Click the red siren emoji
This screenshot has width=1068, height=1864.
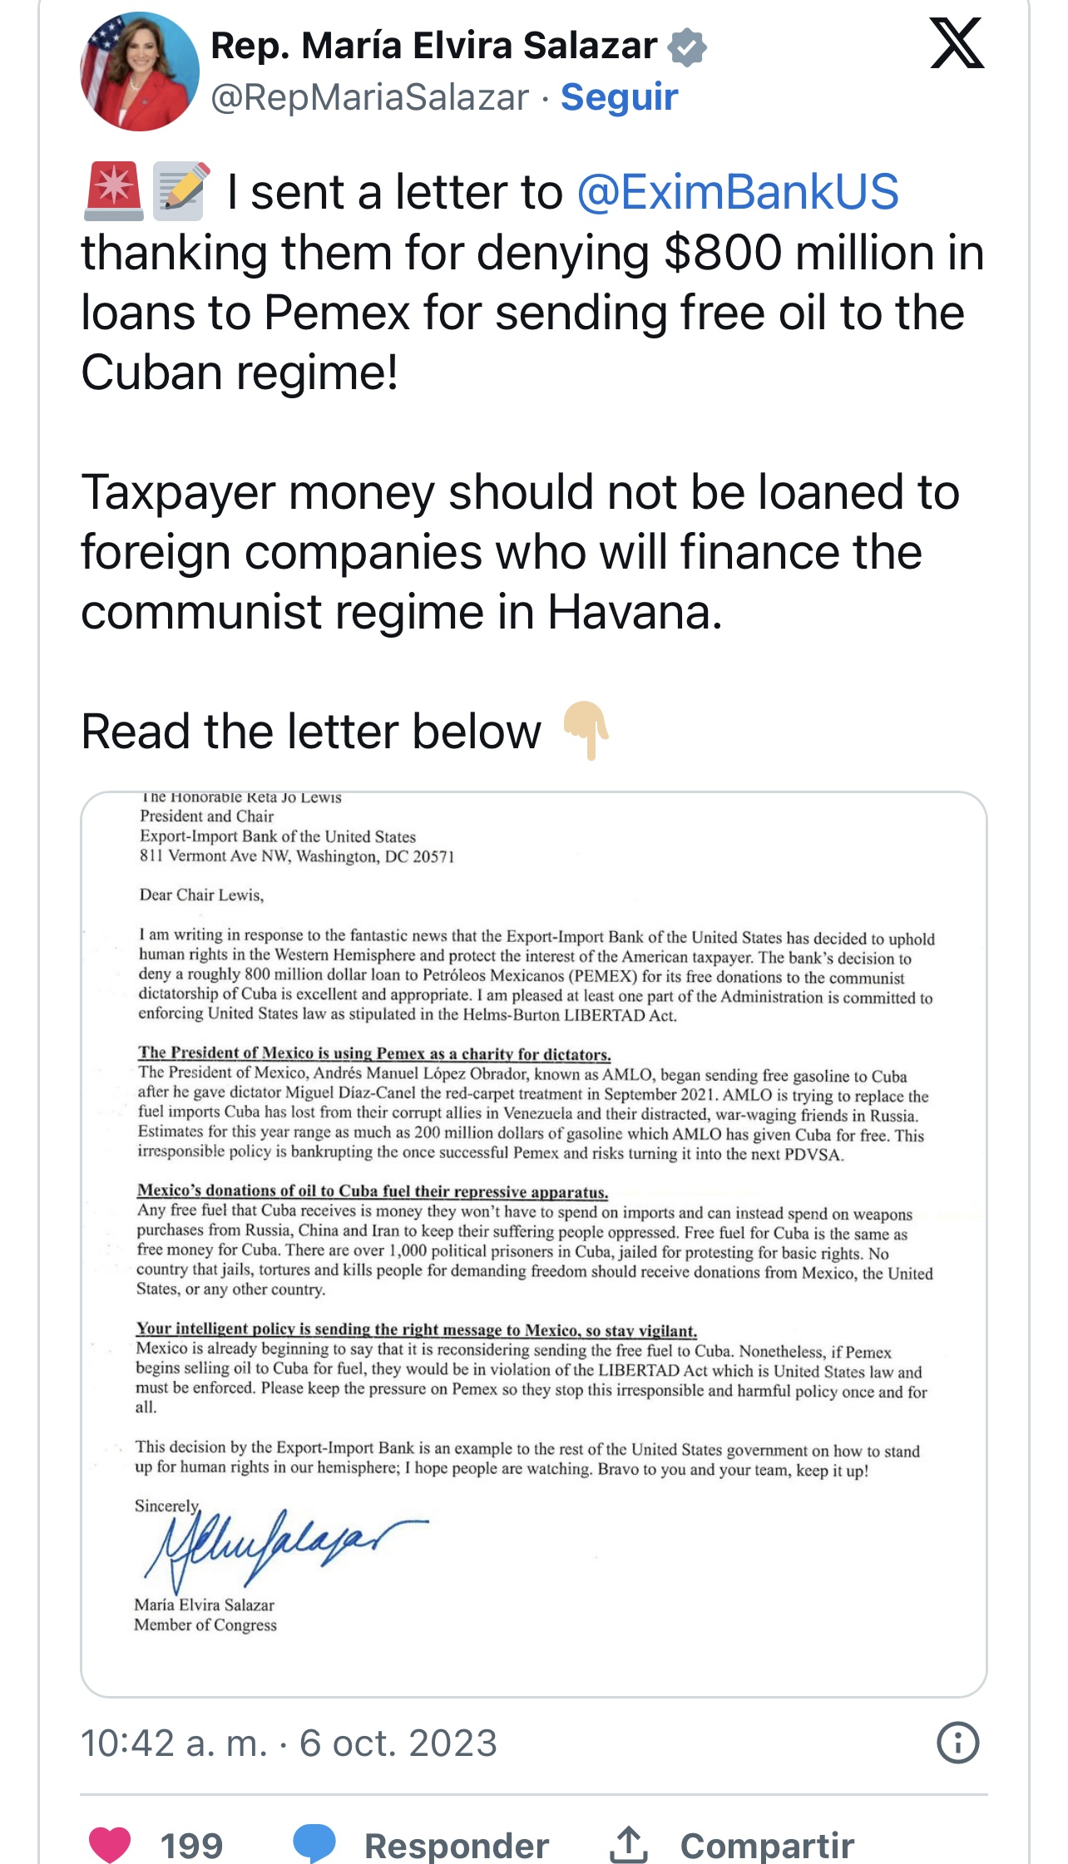click(x=114, y=192)
